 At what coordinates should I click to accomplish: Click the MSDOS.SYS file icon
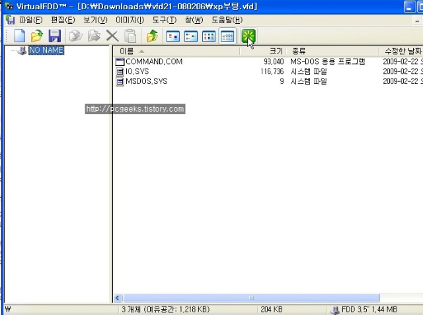[120, 81]
